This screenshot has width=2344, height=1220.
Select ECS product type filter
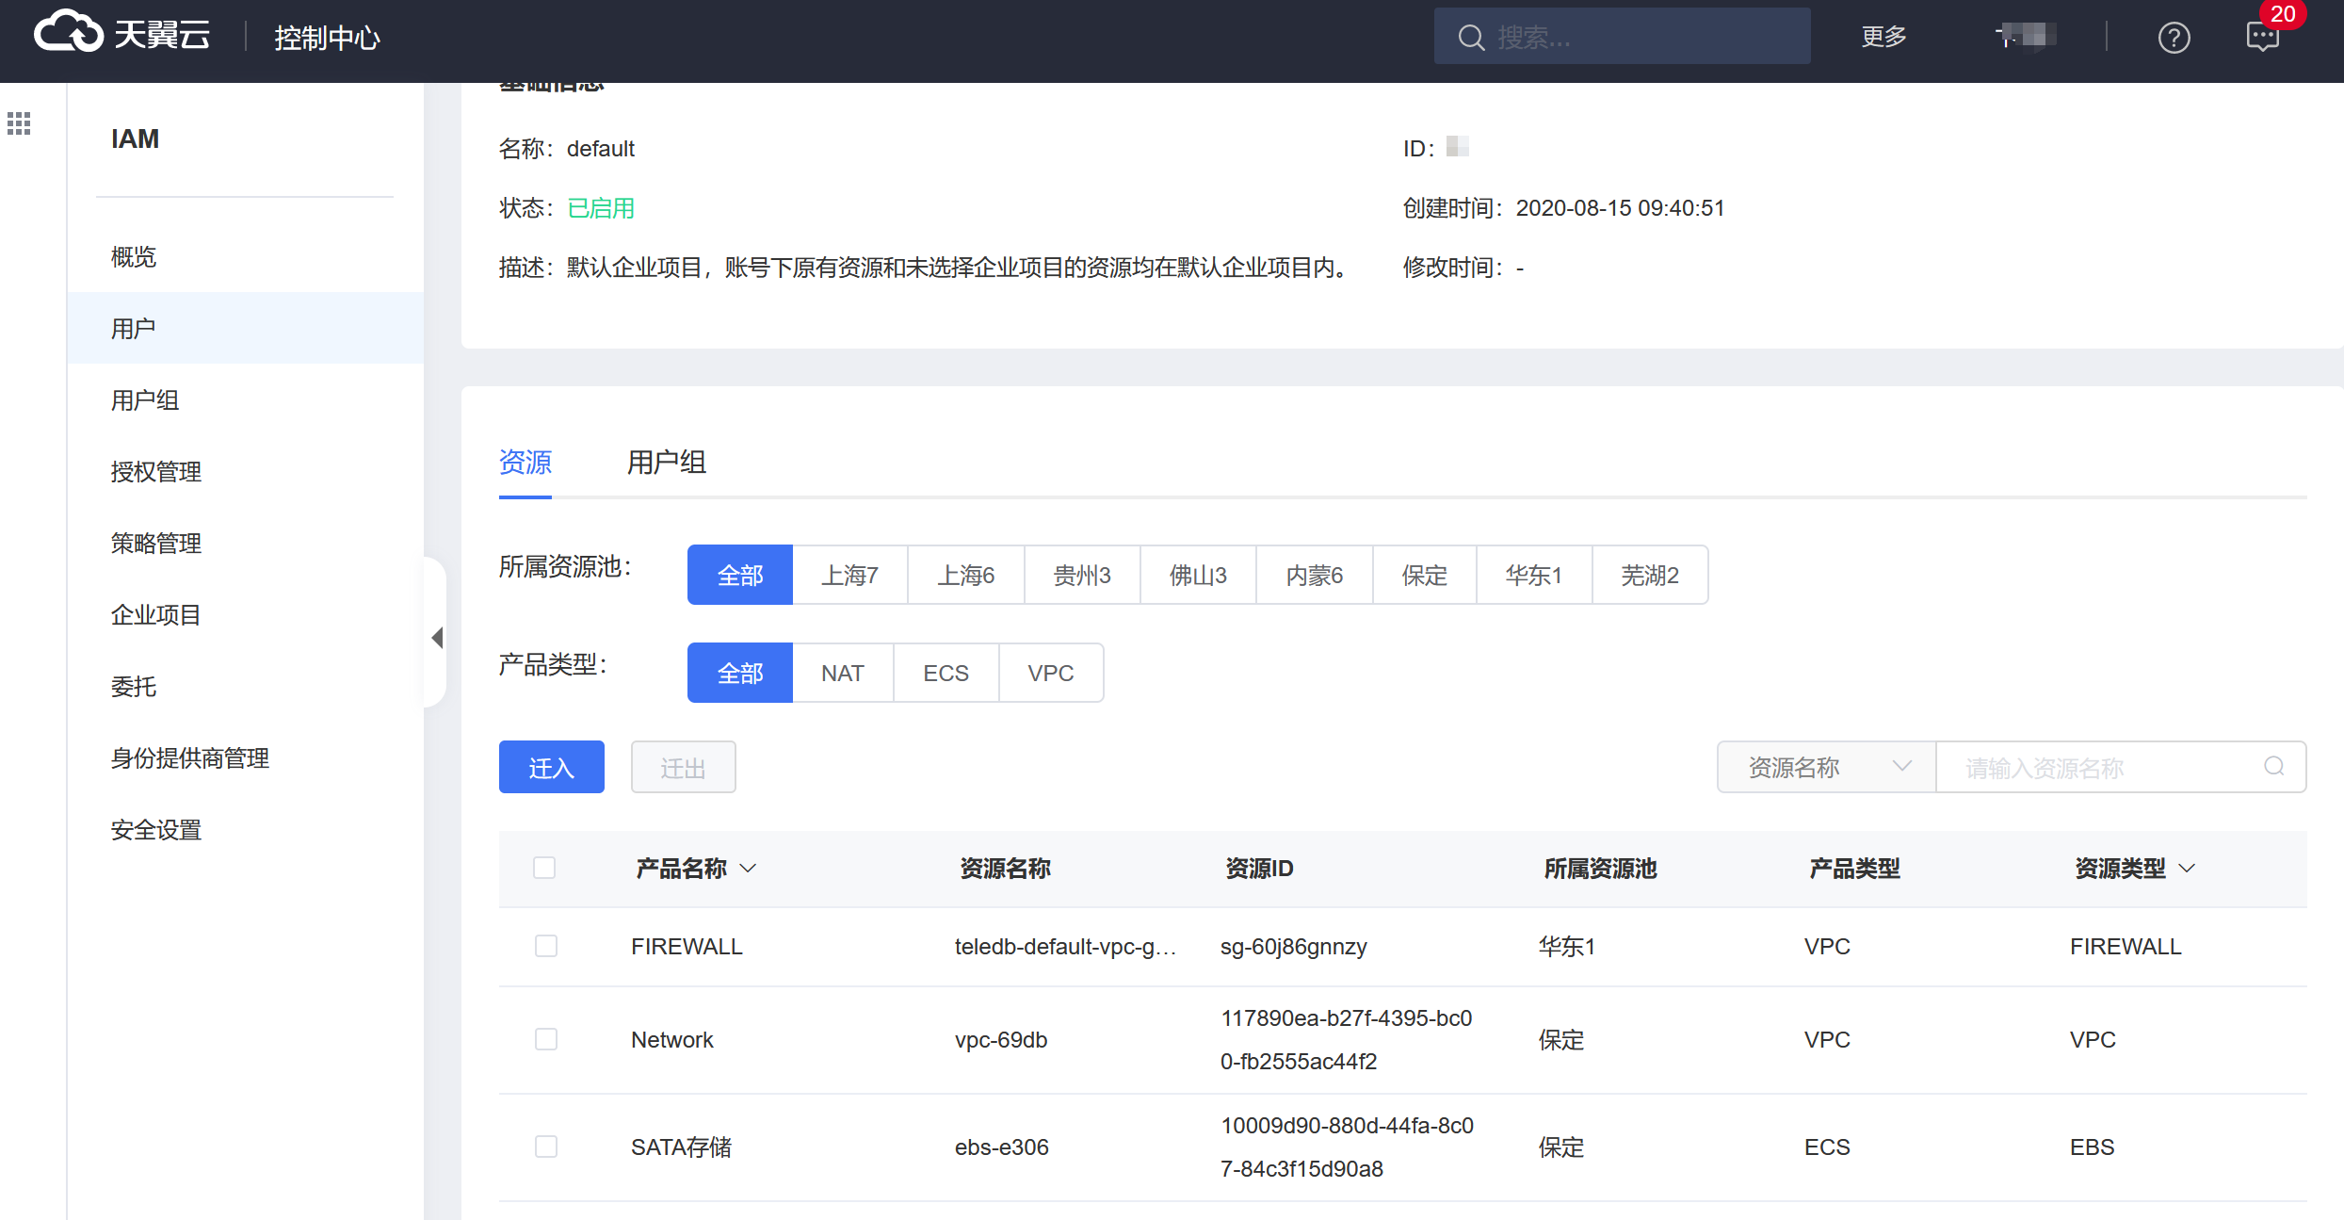pyautogui.click(x=946, y=673)
